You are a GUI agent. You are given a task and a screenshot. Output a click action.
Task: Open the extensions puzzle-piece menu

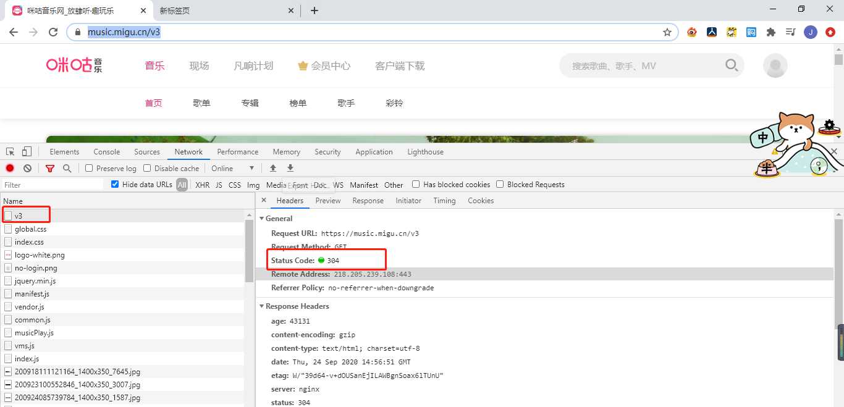click(771, 32)
